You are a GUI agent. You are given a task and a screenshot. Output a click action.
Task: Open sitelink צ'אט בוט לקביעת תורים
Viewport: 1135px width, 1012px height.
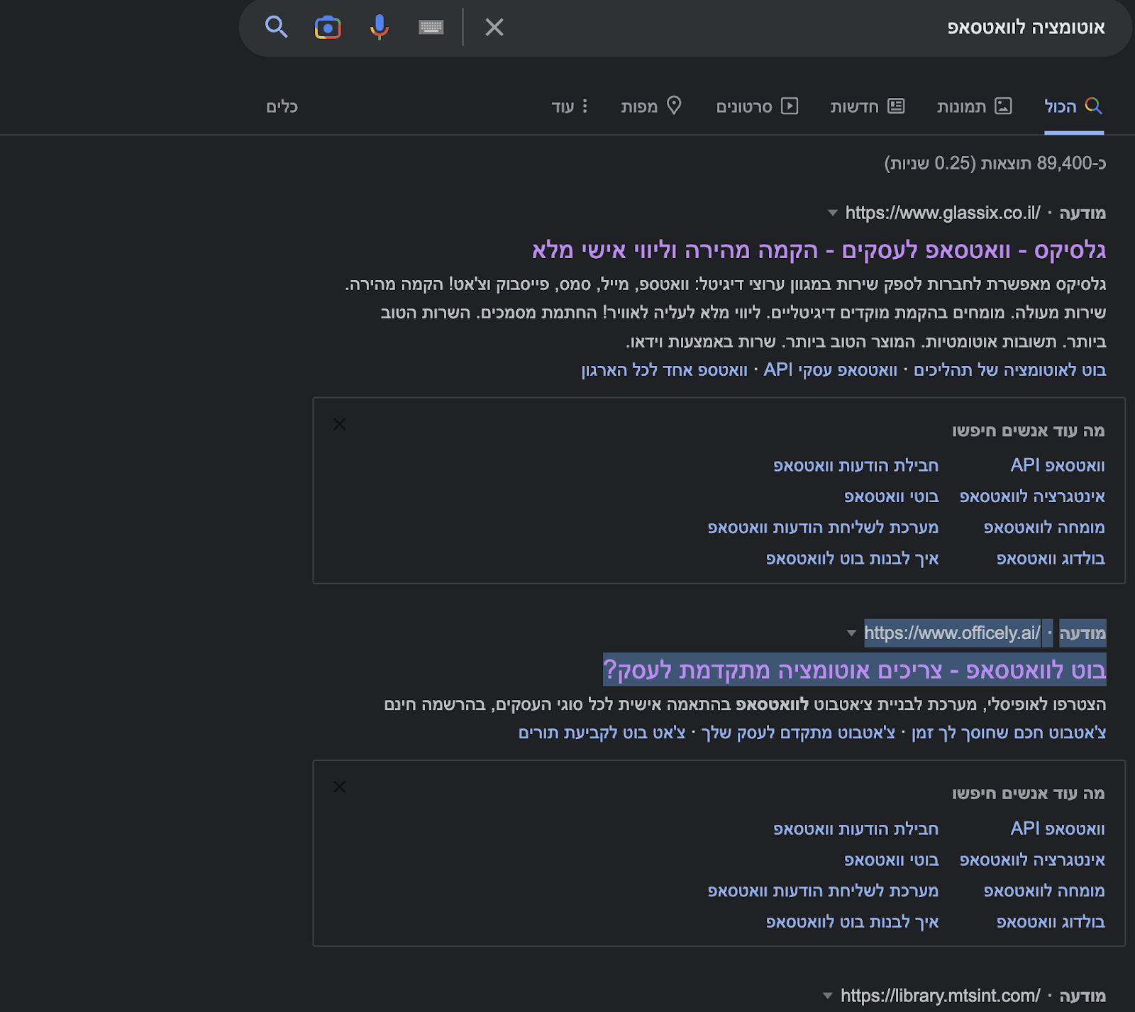[602, 733]
